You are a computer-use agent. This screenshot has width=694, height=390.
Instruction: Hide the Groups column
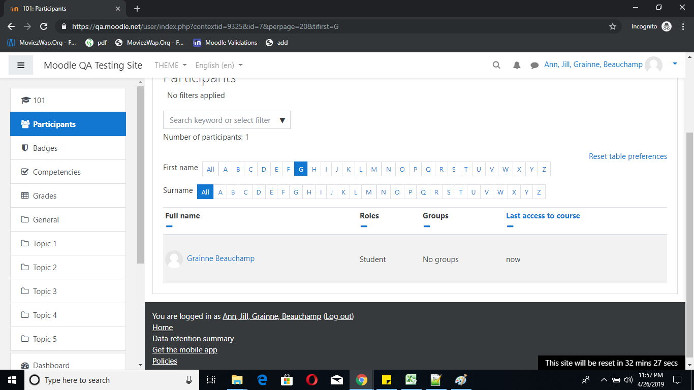(427, 226)
